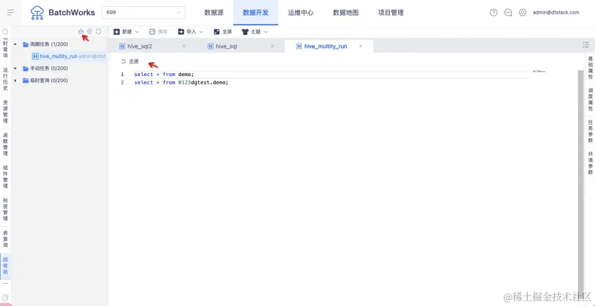Open the 表查询 sidebar panel
The image size is (595, 306).
[6, 239]
